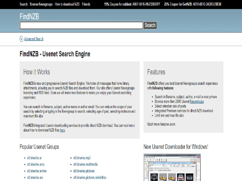This screenshot has width=242, height=181.
Task: Click 'Much more features soon.' text
Action: point(161,124)
